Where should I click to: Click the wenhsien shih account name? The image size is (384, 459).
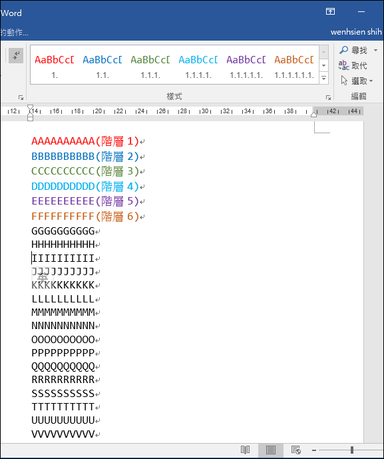[356, 31]
